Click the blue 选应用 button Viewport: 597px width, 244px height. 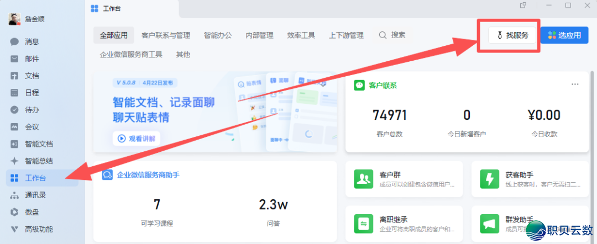pyautogui.click(x=564, y=35)
